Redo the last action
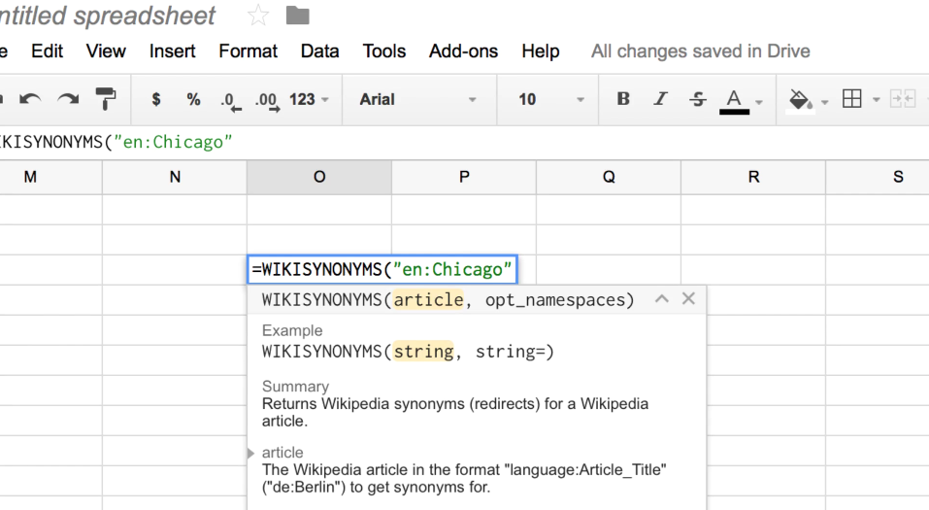 point(68,99)
